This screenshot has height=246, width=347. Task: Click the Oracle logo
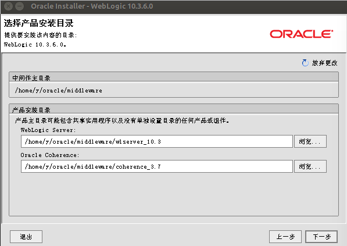[x=302, y=34]
